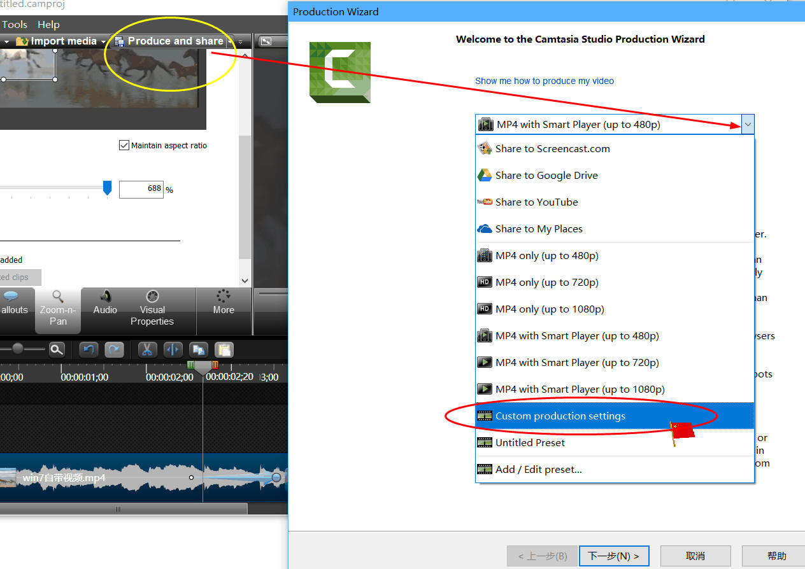Image resolution: width=805 pixels, height=569 pixels.
Task: Choose MP4 only (up to 480p)
Action: click(615, 256)
